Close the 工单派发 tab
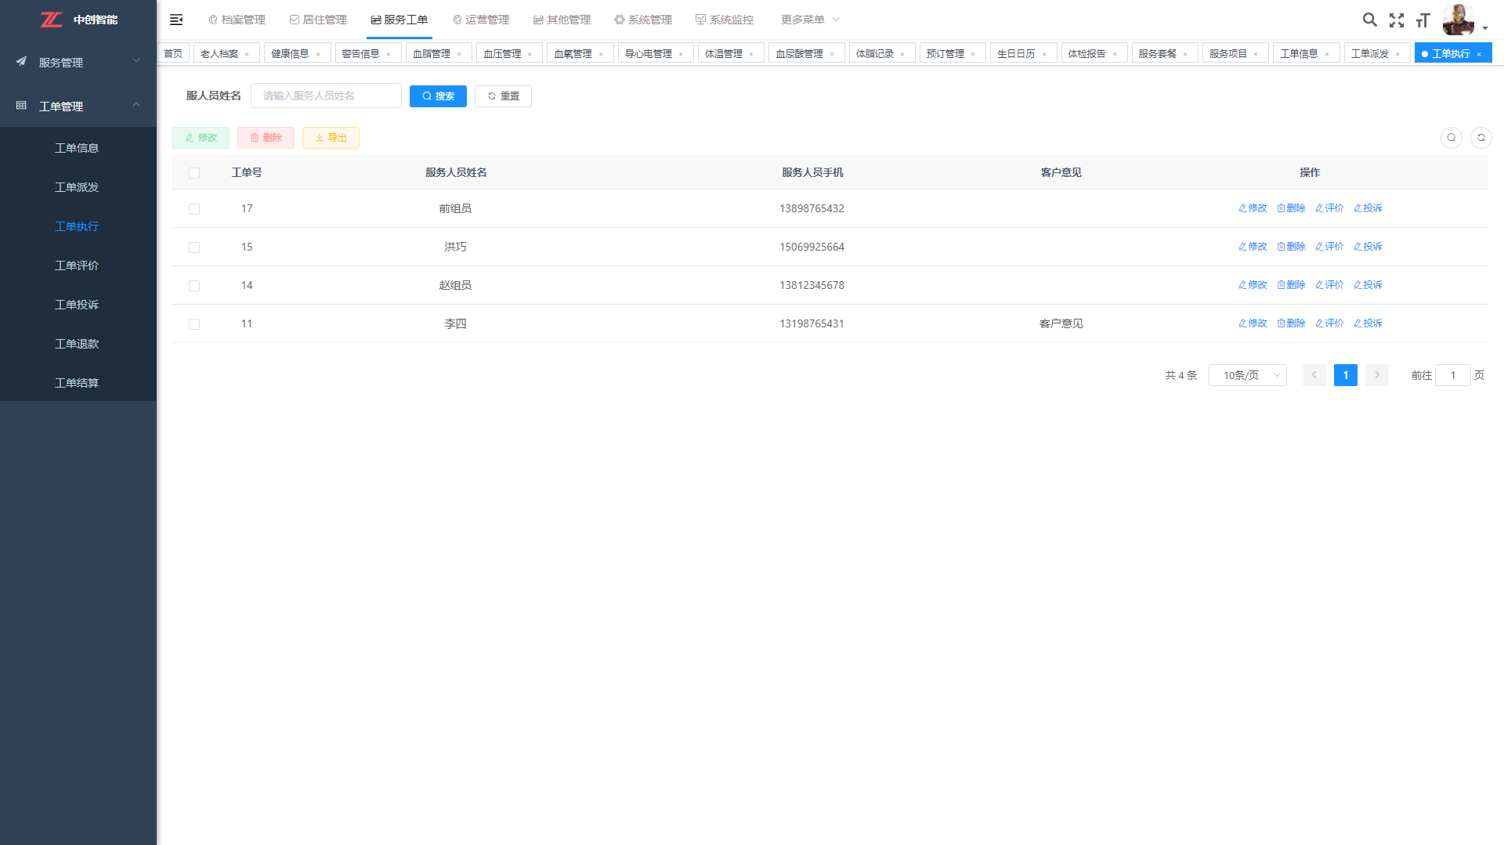 [x=1397, y=54]
